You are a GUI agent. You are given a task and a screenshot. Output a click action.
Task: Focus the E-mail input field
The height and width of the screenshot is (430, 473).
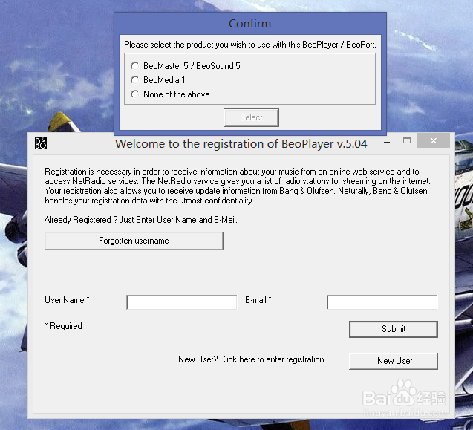click(x=382, y=302)
